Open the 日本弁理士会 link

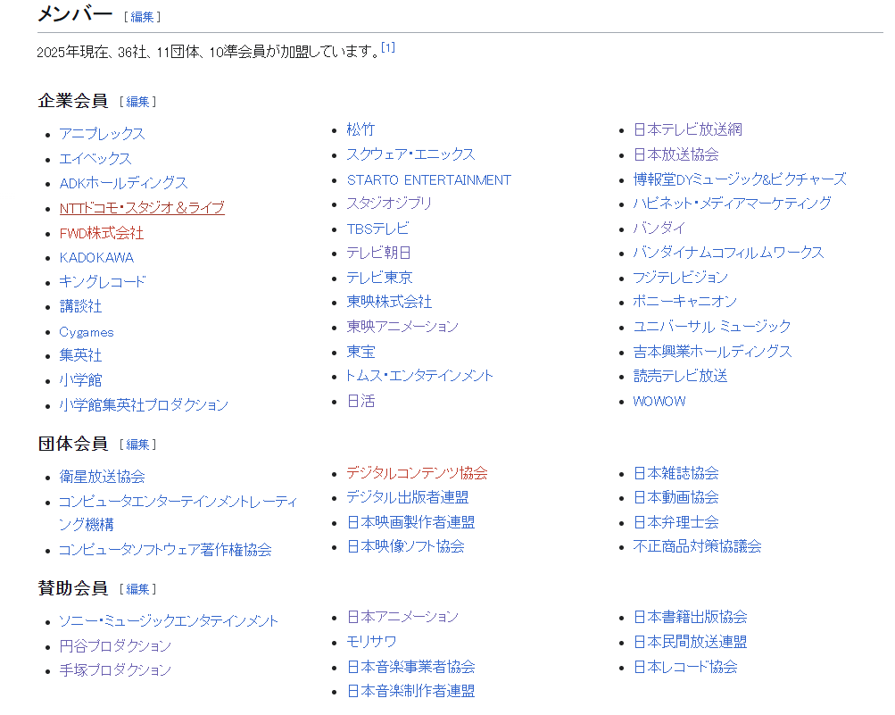point(675,522)
